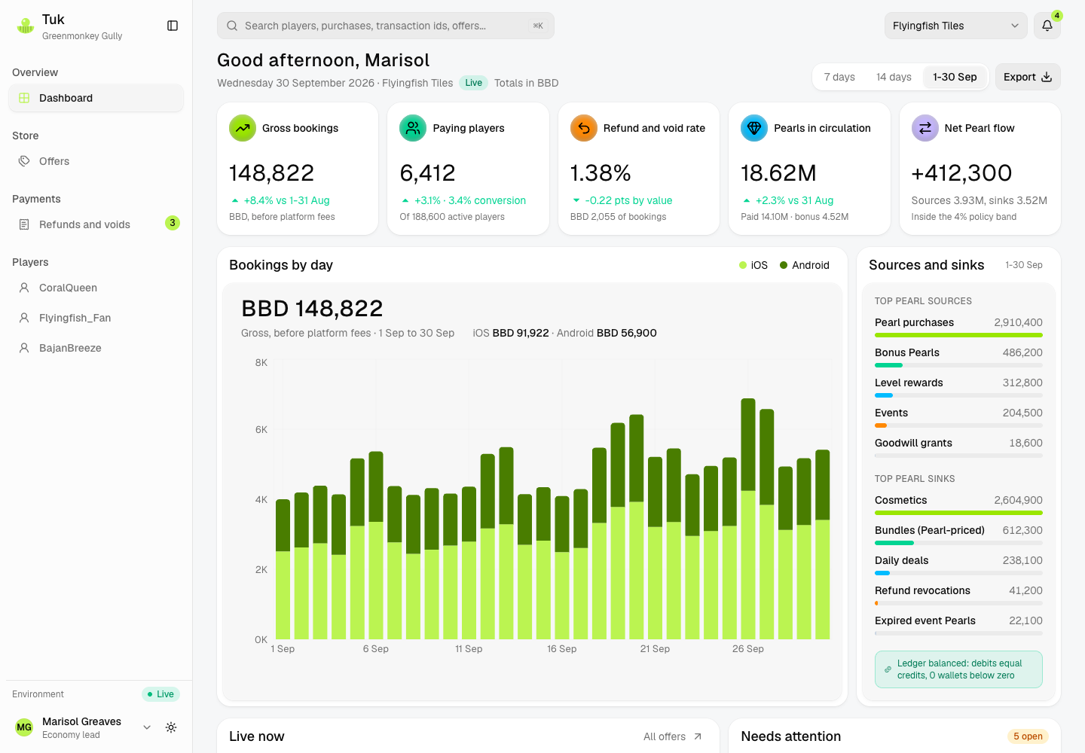This screenshot has width=1085, height=753.
Task: Toggle iOS series in chart legend
Action: point(753,265)
